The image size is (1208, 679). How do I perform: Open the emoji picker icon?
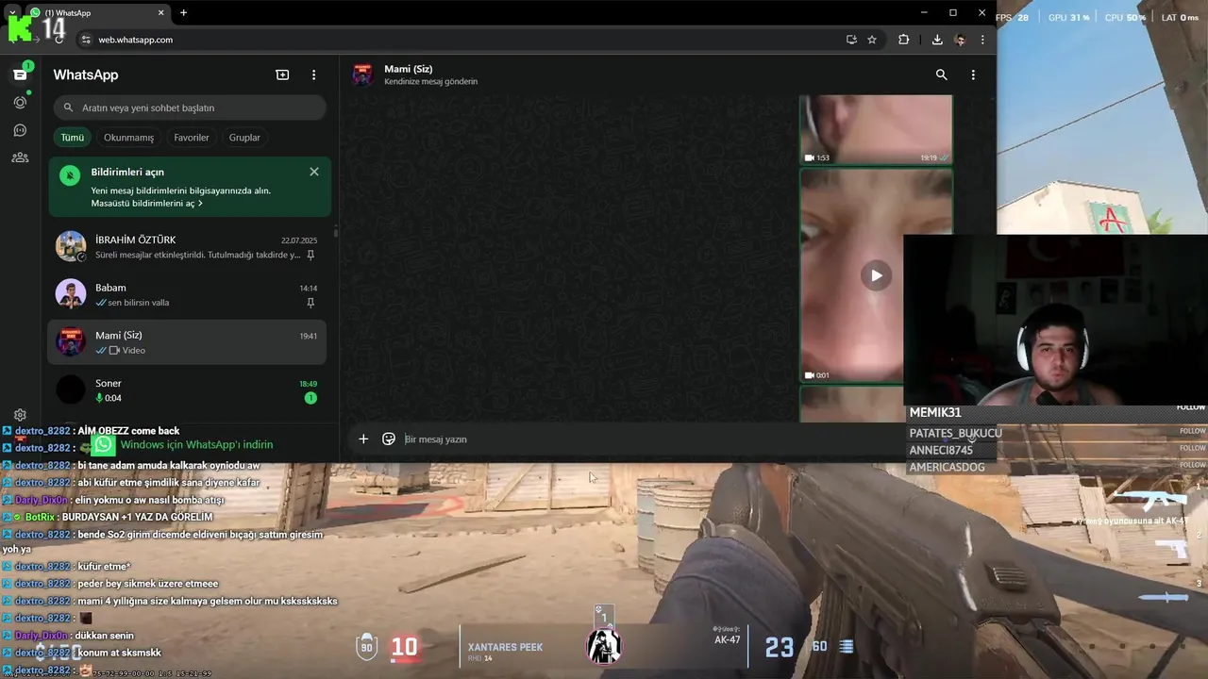coord(389,439)
